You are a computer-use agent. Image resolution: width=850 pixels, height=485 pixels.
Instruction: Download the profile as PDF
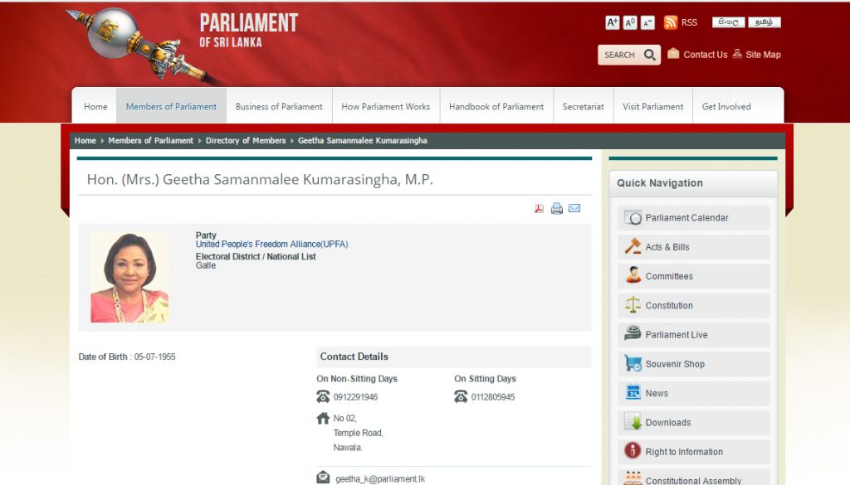coord(539,208)
